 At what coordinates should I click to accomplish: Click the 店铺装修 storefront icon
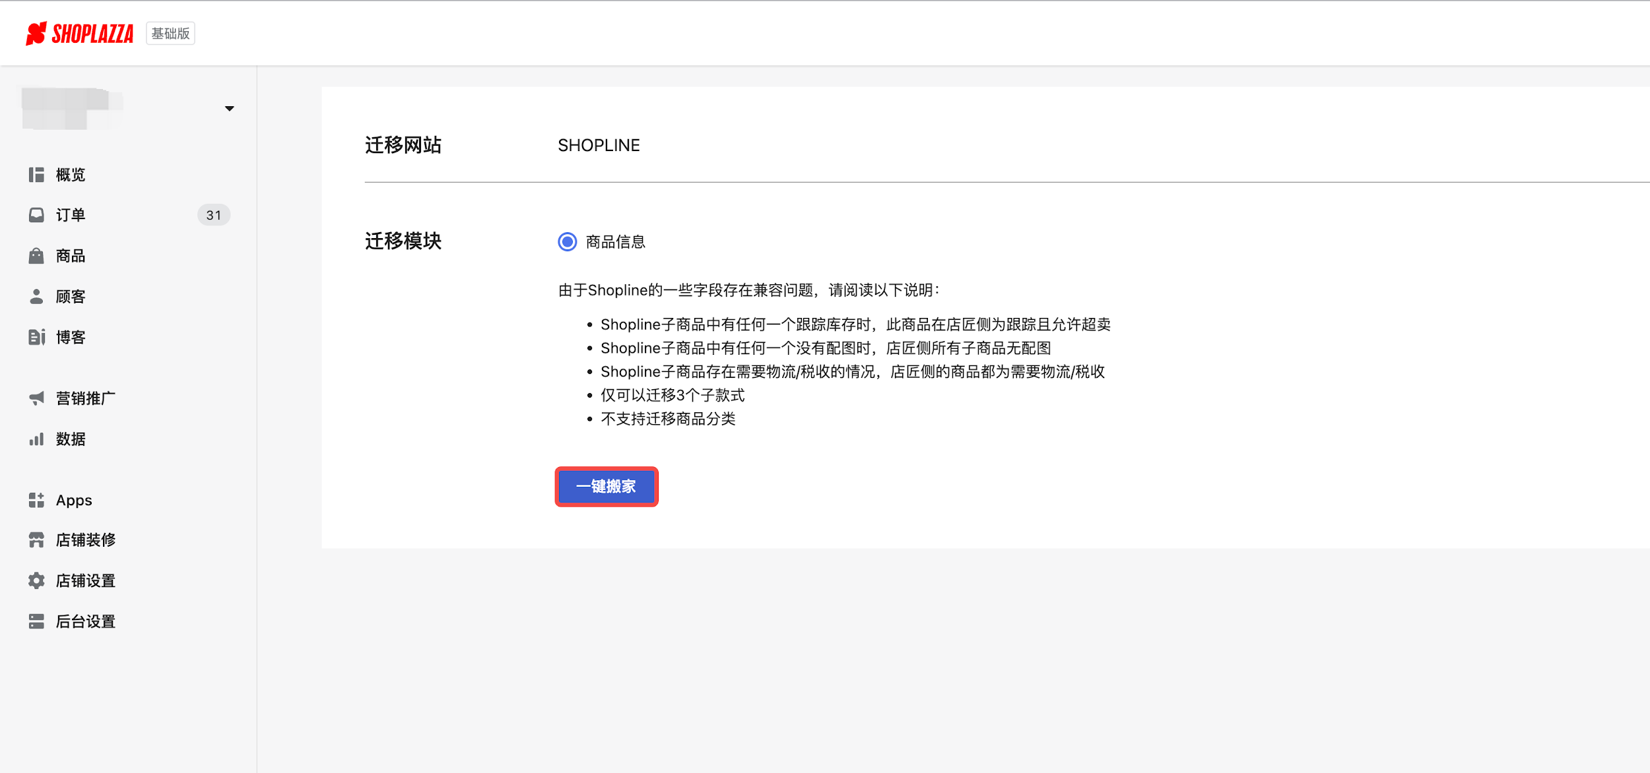pos(36,540)
